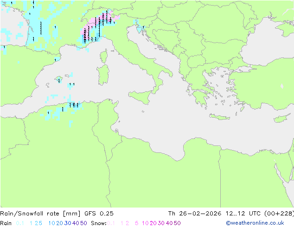
Task: Click the 'Rain' legend label
Action: point(6,223)
